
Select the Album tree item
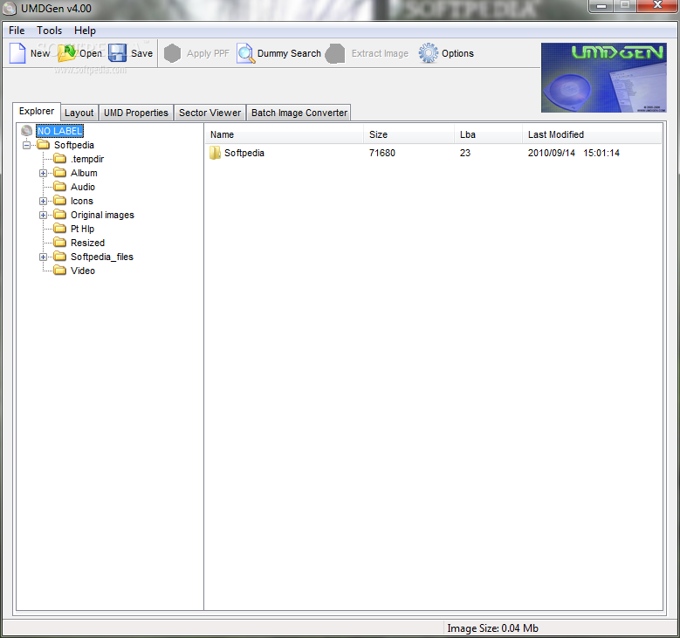84,173
